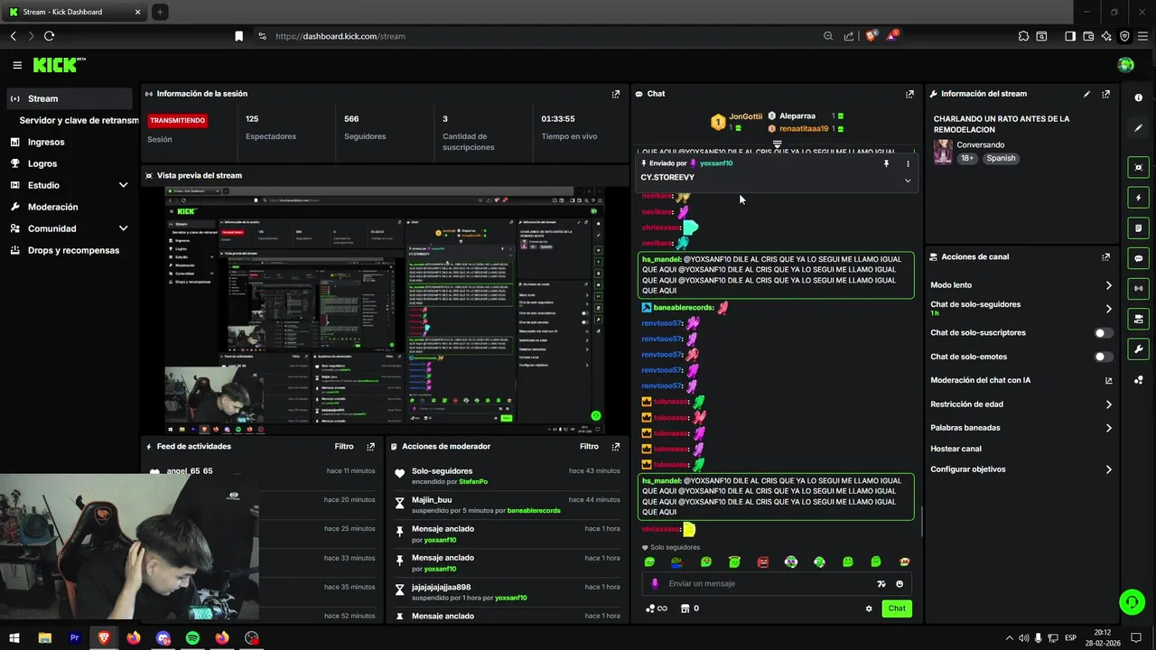Open chat settings gear icon
This screenshot has width=1156, height=650.
[x=869, y=608]
